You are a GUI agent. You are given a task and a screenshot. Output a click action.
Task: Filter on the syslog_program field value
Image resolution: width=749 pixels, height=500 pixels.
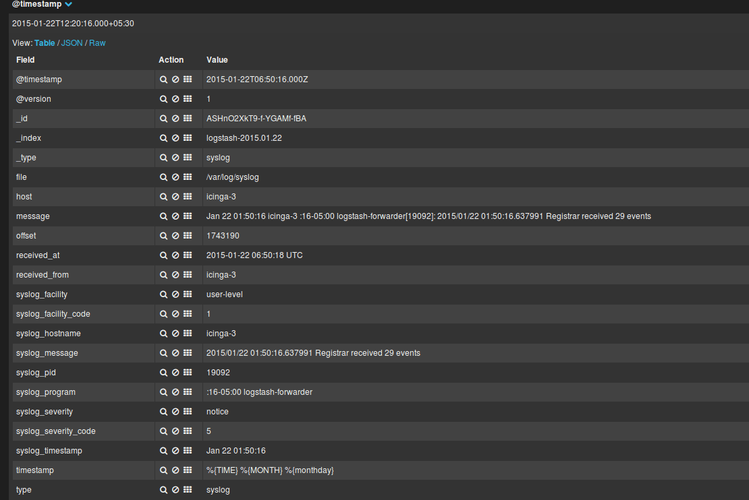(x=163, y=392)
